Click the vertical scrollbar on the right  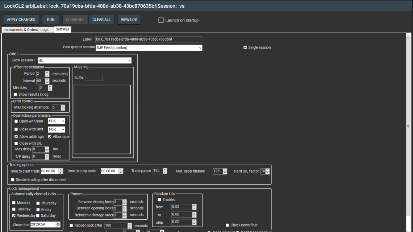click(x=408, y=127)
